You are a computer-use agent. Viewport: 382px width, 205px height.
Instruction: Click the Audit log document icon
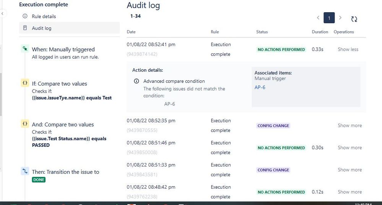pos(25,28)
